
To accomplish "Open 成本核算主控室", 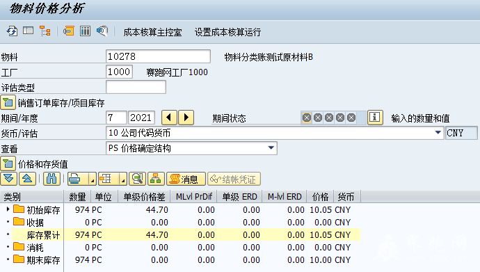I will 152,32.
